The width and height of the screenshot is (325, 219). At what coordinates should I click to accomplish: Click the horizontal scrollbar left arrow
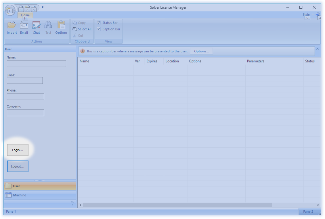[81, 205]
